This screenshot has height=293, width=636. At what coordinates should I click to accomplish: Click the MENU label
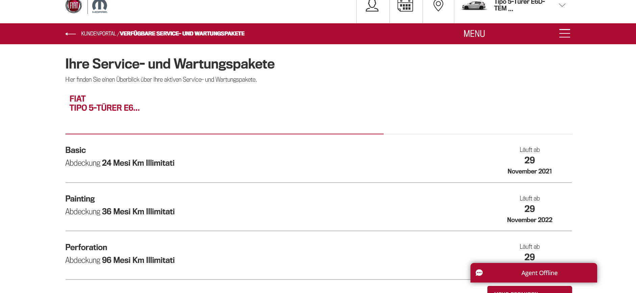pos(474,34)
